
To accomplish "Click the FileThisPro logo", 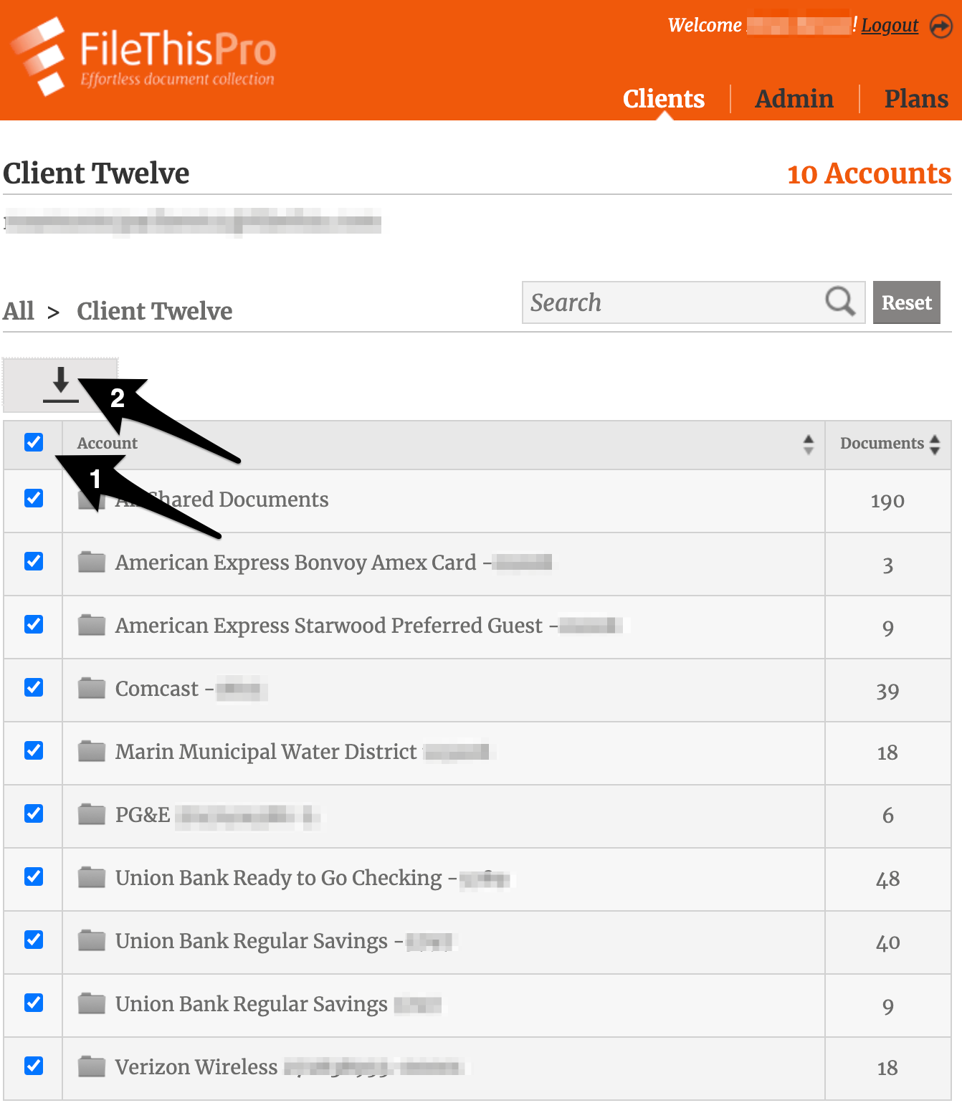I will pyautogui.click(x=143, y=57).
